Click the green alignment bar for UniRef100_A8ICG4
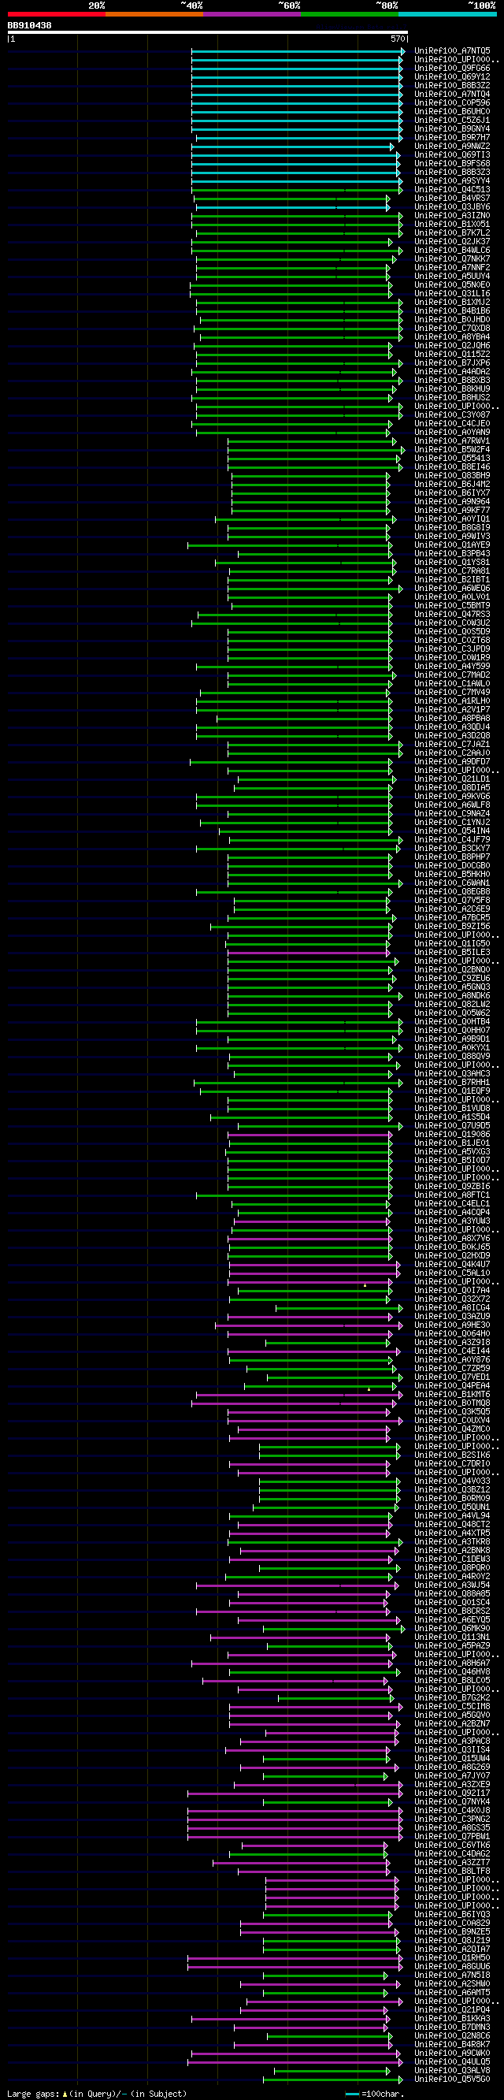The width and height of the screenshot is (504, 2100). (x=339, y=1308)
